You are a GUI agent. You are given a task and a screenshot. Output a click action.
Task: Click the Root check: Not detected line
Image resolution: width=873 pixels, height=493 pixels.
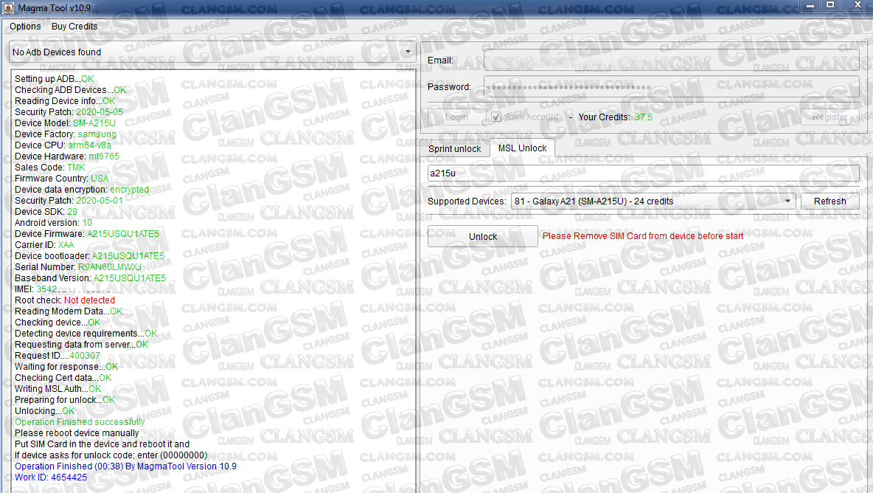[x=65, y=300]
